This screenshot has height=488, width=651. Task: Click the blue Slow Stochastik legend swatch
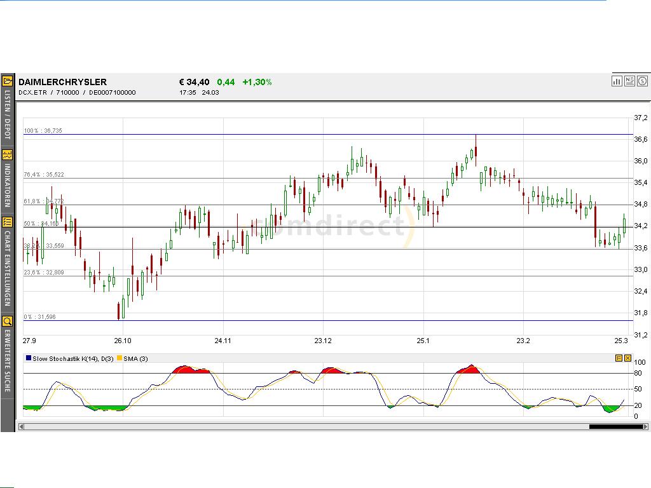29,358
